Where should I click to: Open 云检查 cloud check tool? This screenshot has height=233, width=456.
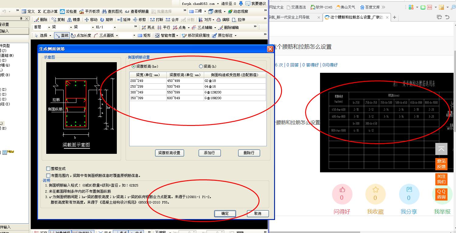68,12
